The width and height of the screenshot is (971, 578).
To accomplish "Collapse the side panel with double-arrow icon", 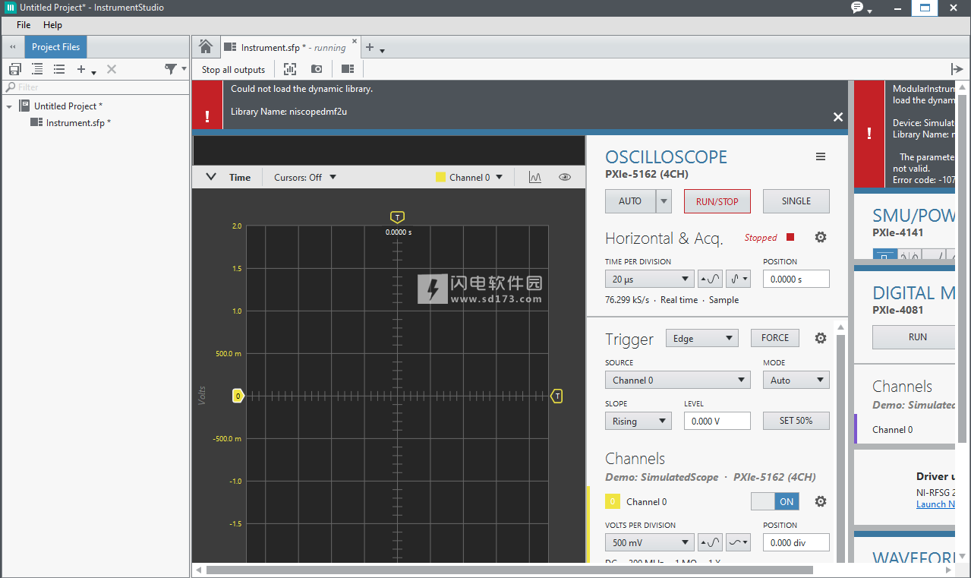I will click(13, 47).
